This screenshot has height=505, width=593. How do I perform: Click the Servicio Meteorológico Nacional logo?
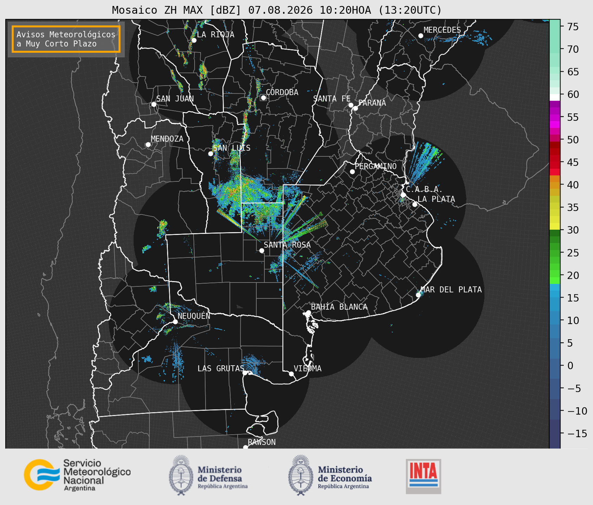(77, 475)
